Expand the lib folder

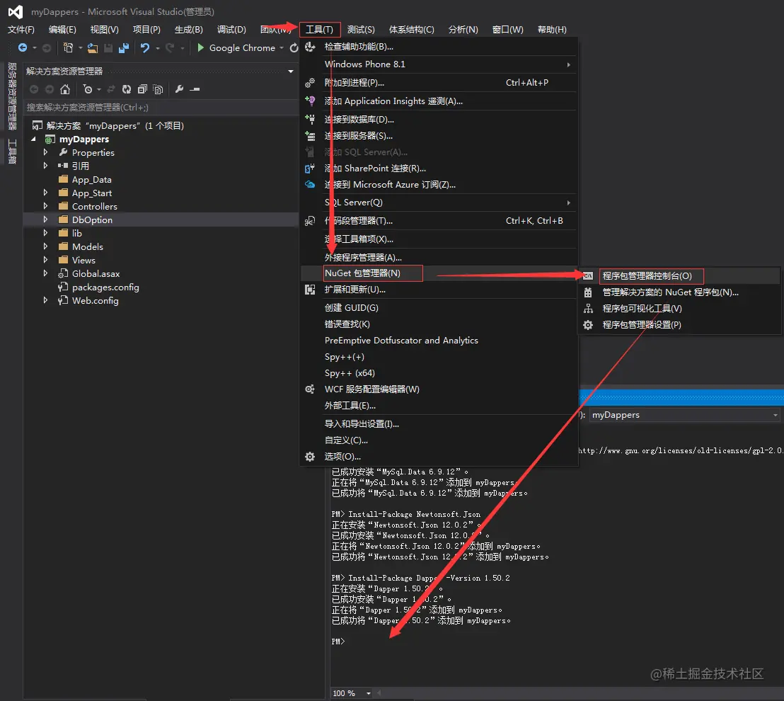click(45, 233)
